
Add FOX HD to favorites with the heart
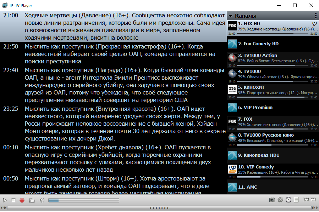tap(314, 24)
